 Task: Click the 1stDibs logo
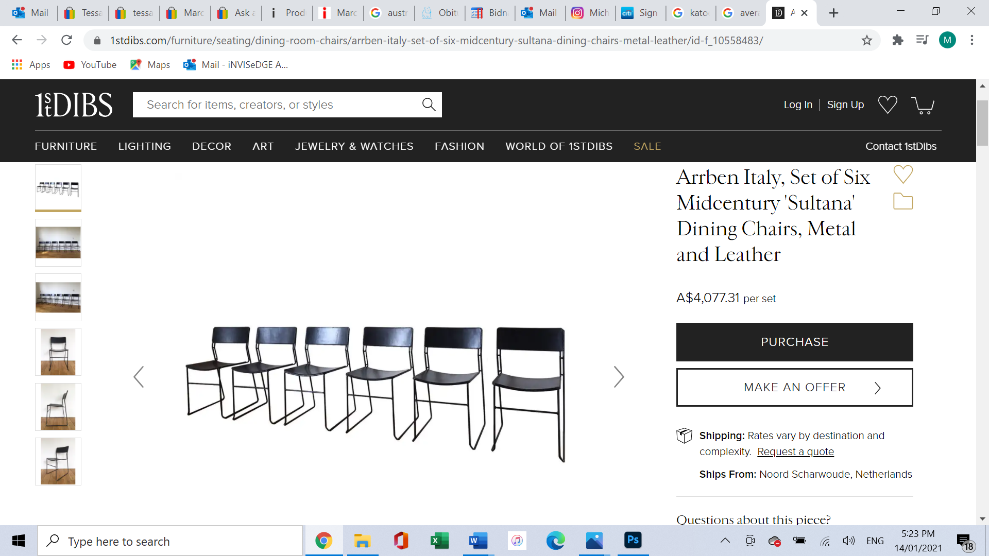tap(74, 105)
